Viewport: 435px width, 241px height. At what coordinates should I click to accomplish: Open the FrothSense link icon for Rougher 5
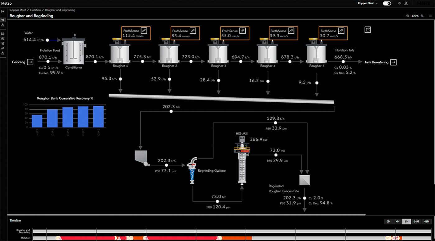pos(341,30)
